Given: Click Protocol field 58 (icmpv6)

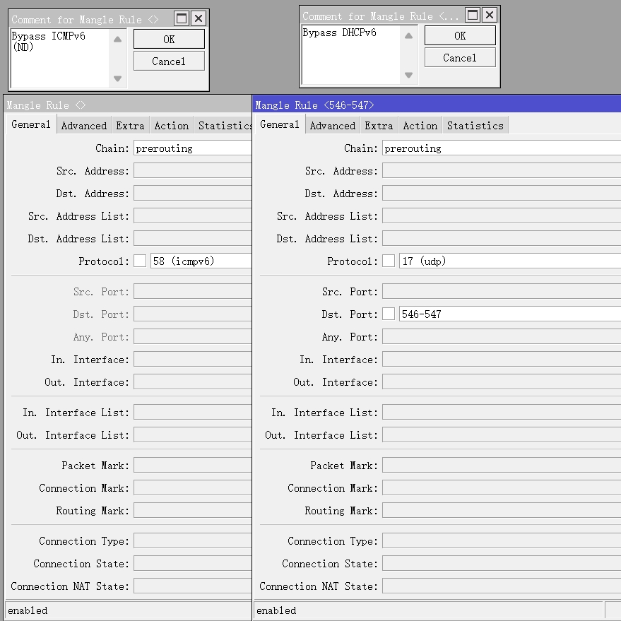Looking at the screenshot, I should [x=201, y=261].
